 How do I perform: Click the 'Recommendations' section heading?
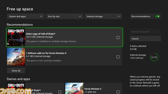(x=20, y=25)
